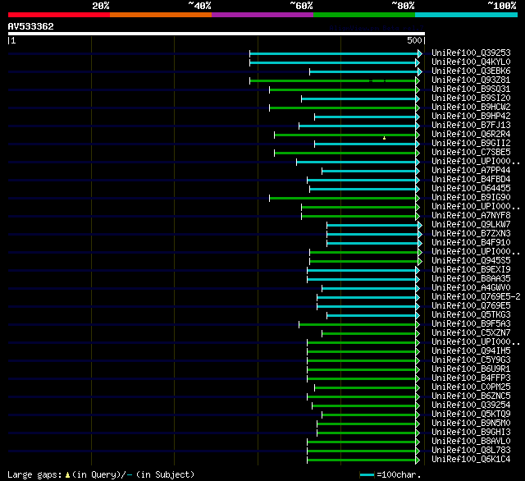Select UniRef100_C0PM25 label

point(471,387)
